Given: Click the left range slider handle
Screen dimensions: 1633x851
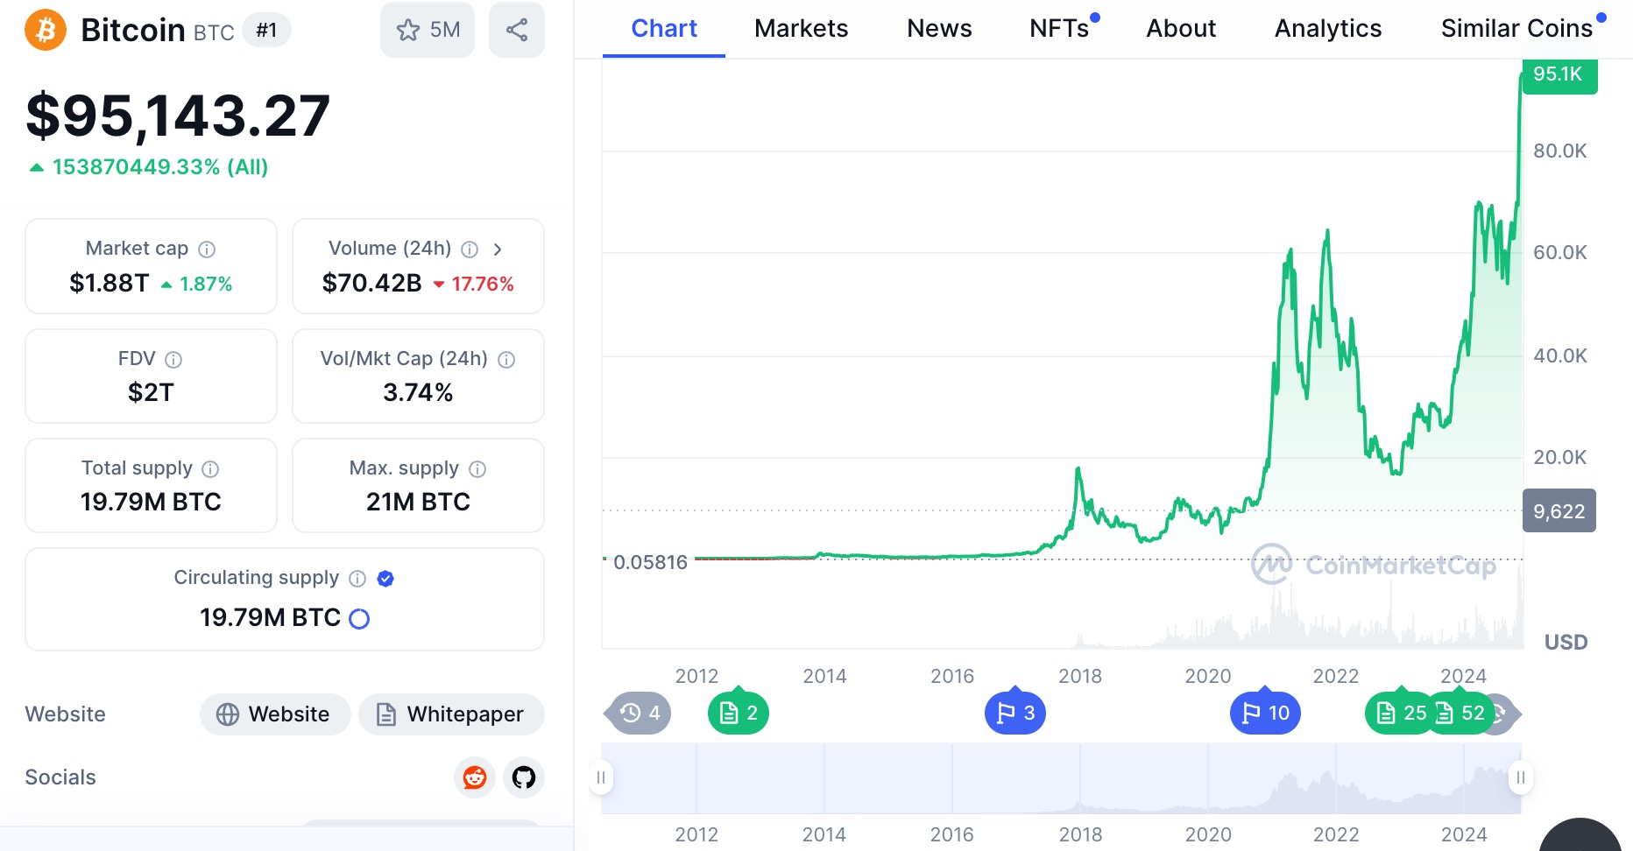Looking at the screenshot, I should pos(601,777).
